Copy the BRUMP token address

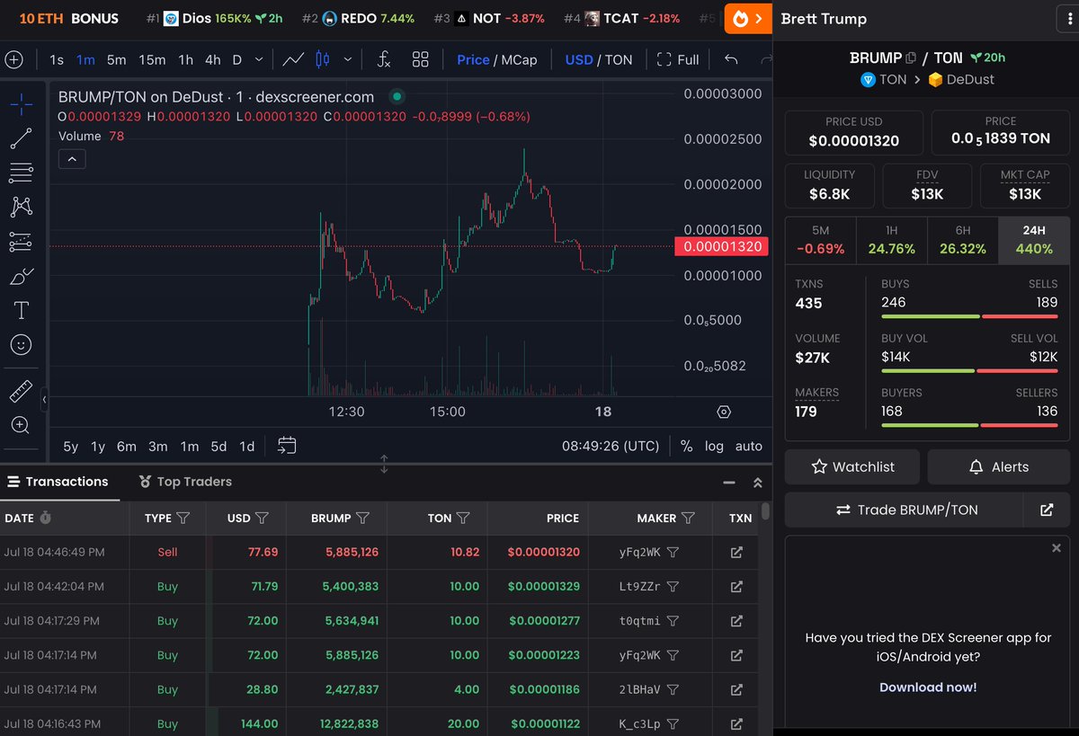(x=911, y=58)
